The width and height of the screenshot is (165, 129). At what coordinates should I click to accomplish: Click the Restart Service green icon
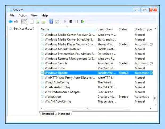pyautogui.click(x=82, y=21)
